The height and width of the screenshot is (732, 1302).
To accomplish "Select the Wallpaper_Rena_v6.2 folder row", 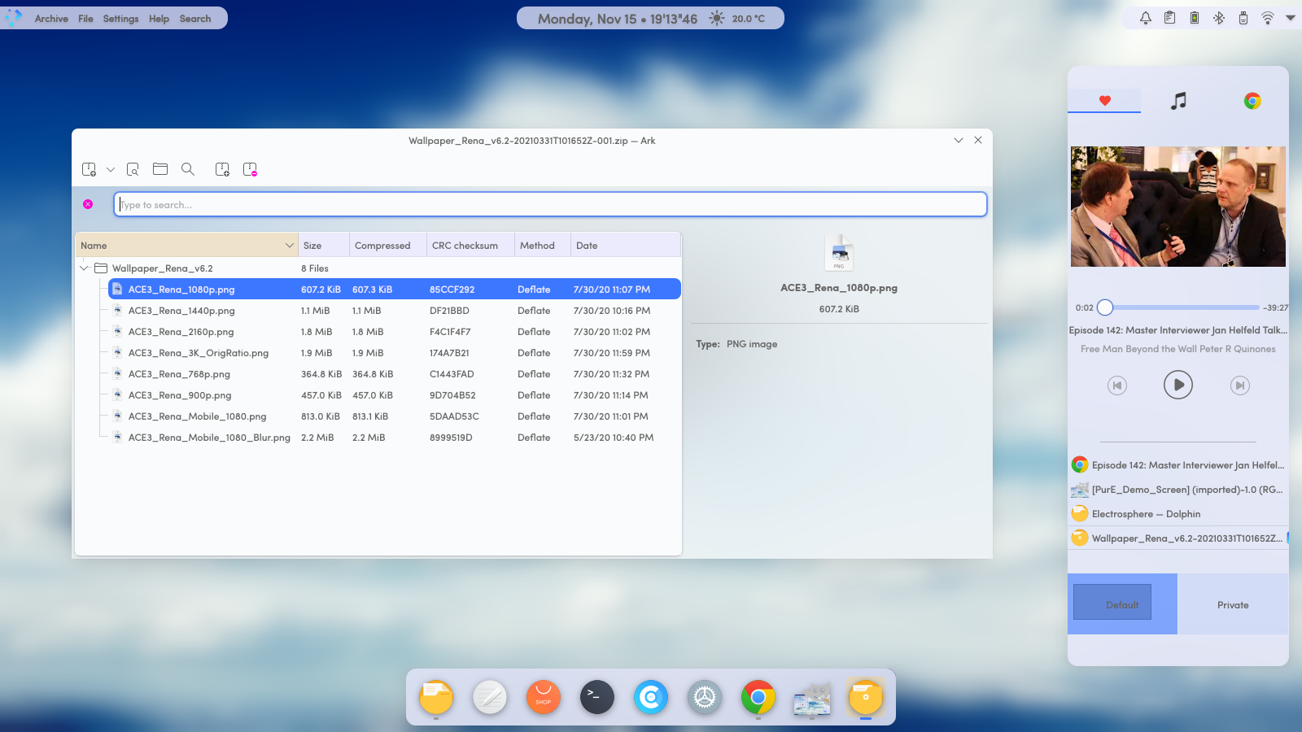I will (x=378, y=268).
